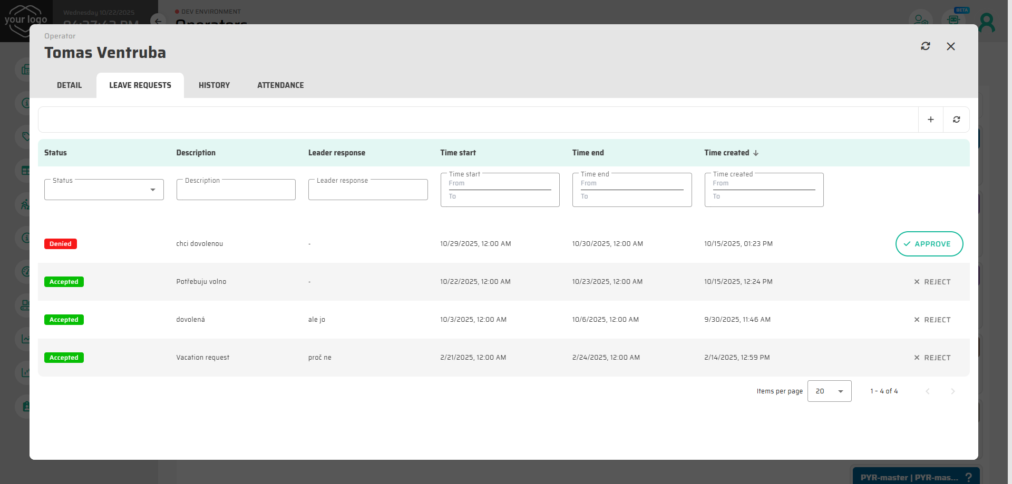Viewport: 1012px width, 484px height.
Task: Click the Description filter input field
Action: tap(236, 190)
